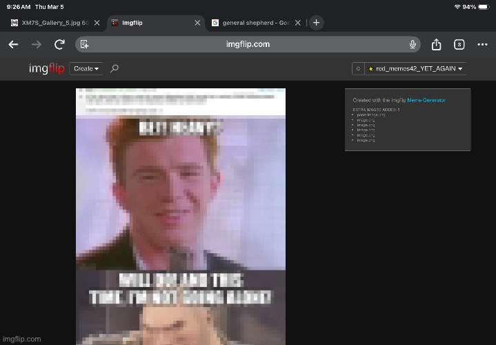Close the general shepherd Google tab
The width and height of the screenshot is (496, 345).
[x=297, y=23]
